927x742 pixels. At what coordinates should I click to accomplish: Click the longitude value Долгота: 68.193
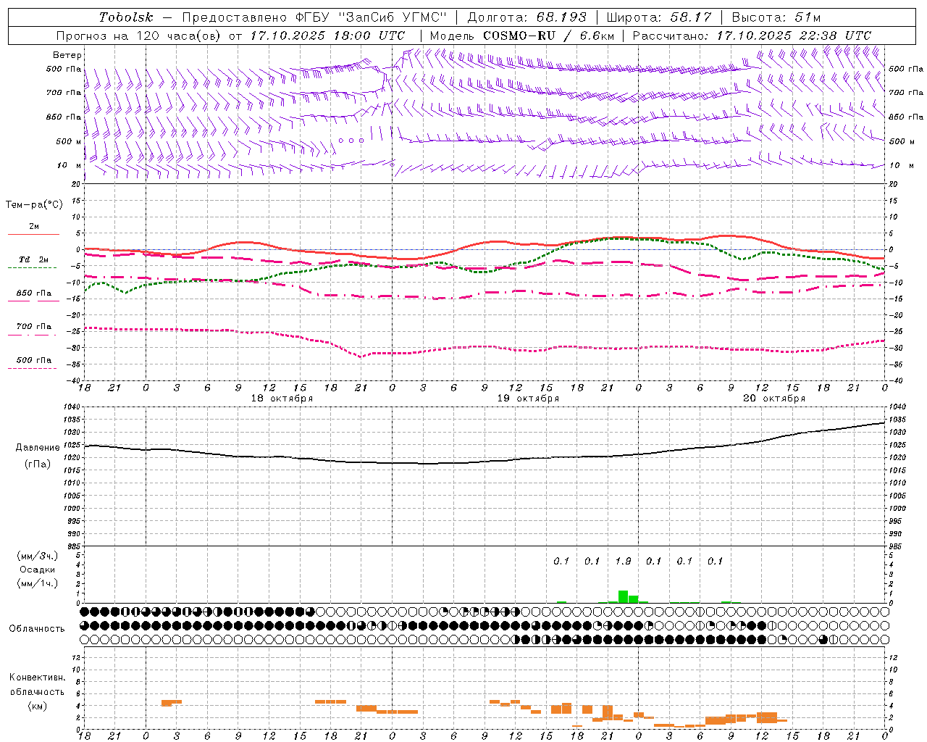pyautogui.click(x=527, y=17)
